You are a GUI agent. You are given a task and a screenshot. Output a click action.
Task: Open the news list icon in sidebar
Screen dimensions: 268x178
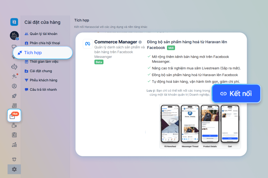14,106
